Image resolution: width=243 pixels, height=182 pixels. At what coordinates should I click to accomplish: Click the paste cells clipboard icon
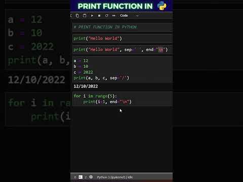coord(85,16)
